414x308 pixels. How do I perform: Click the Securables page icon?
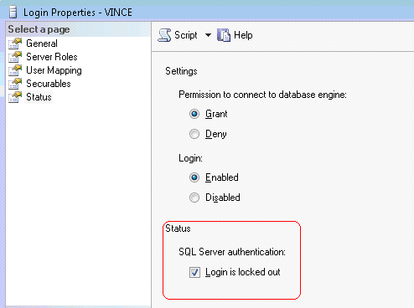pyautogui.click(x=15, y=84)
